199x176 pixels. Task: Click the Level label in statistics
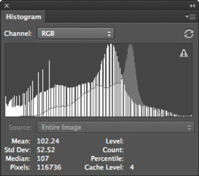coord(115,141)
